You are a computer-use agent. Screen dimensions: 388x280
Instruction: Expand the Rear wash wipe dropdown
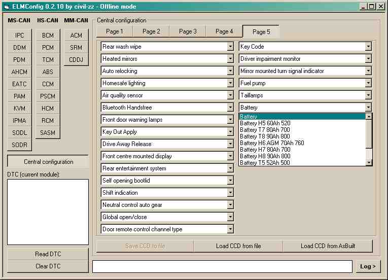coord(230,47)
